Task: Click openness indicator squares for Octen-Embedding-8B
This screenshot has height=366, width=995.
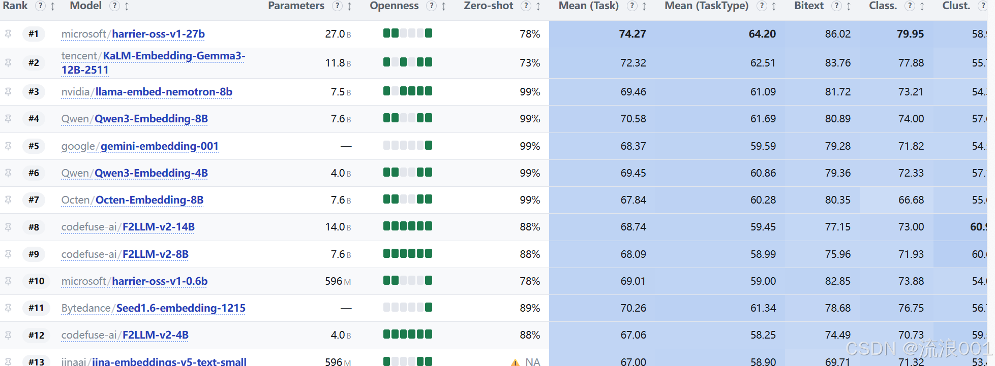Action: coord(408,199)
